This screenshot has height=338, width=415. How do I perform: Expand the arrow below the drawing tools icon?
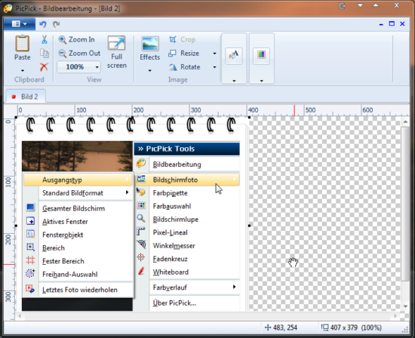point(234,81)
